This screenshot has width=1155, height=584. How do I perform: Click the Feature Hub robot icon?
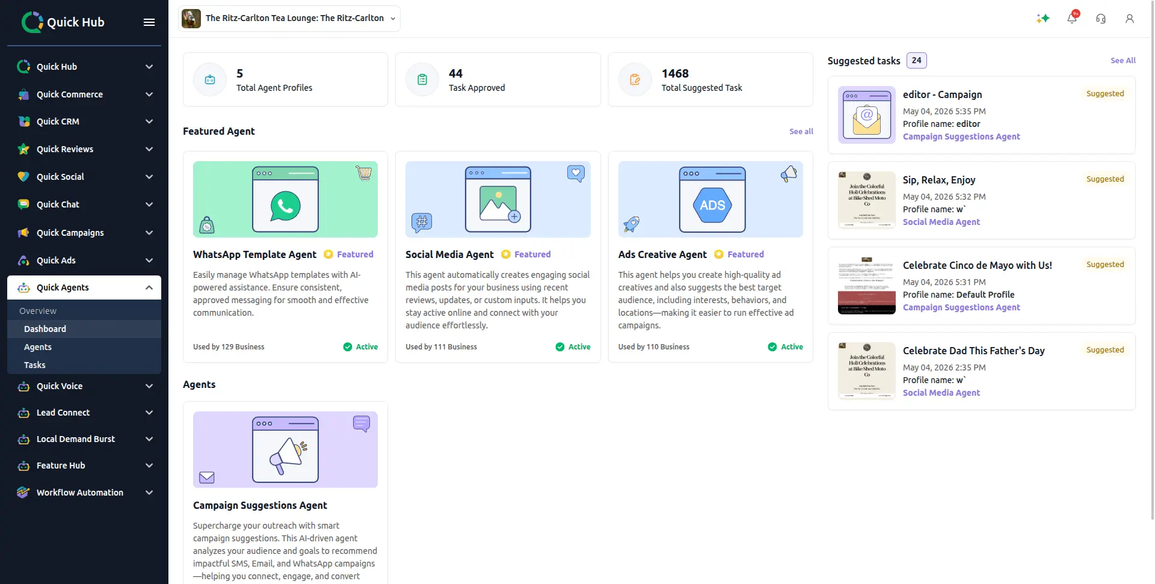click(23, 466)
